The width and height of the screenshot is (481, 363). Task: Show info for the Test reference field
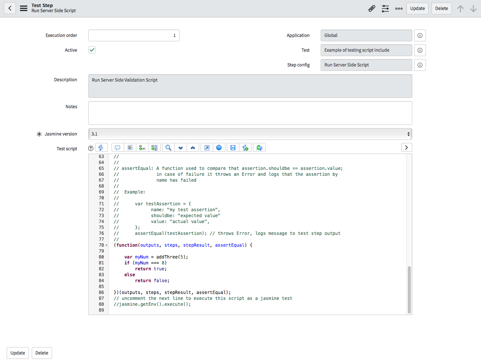point(420,50)
